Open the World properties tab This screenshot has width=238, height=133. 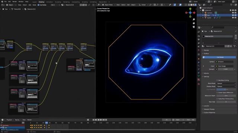pyautogui.click(x=199, y=50)
